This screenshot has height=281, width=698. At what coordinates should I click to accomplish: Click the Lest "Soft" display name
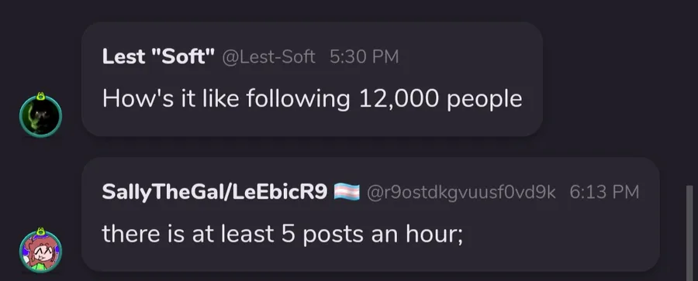pos(158,57)
